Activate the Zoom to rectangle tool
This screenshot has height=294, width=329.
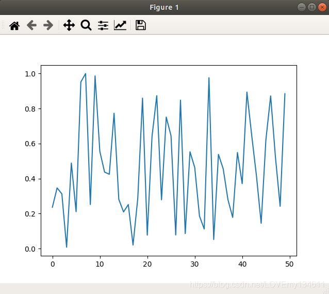pyautogui.click(x=86, y=25)
